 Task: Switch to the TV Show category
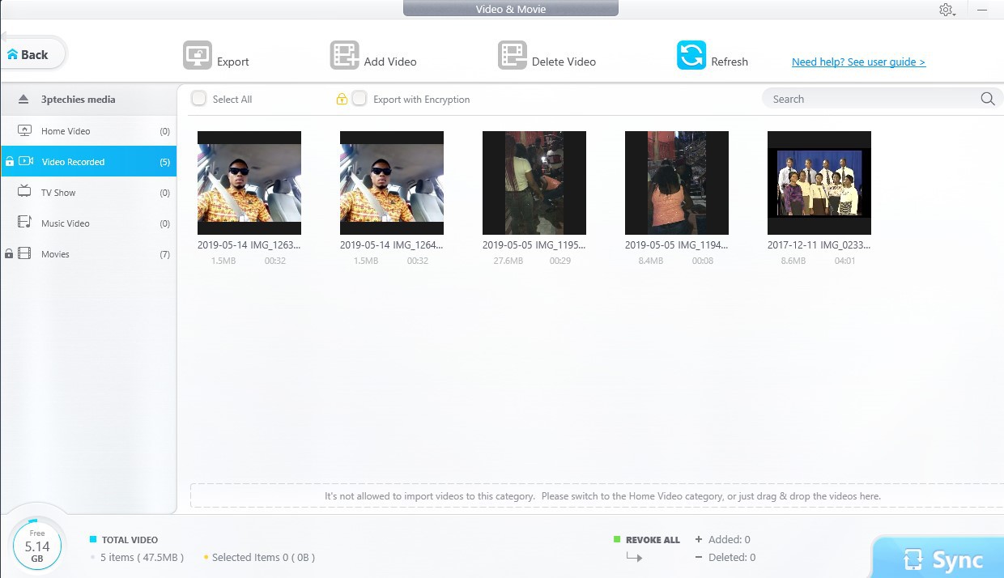[x=58, y=193]
